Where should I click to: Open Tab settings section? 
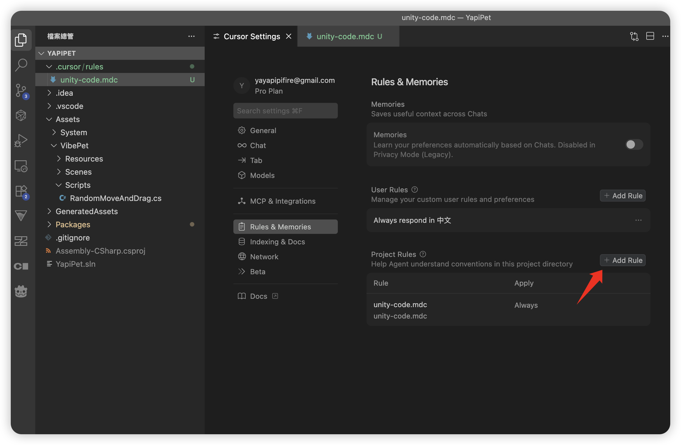[x=285, y=160]
